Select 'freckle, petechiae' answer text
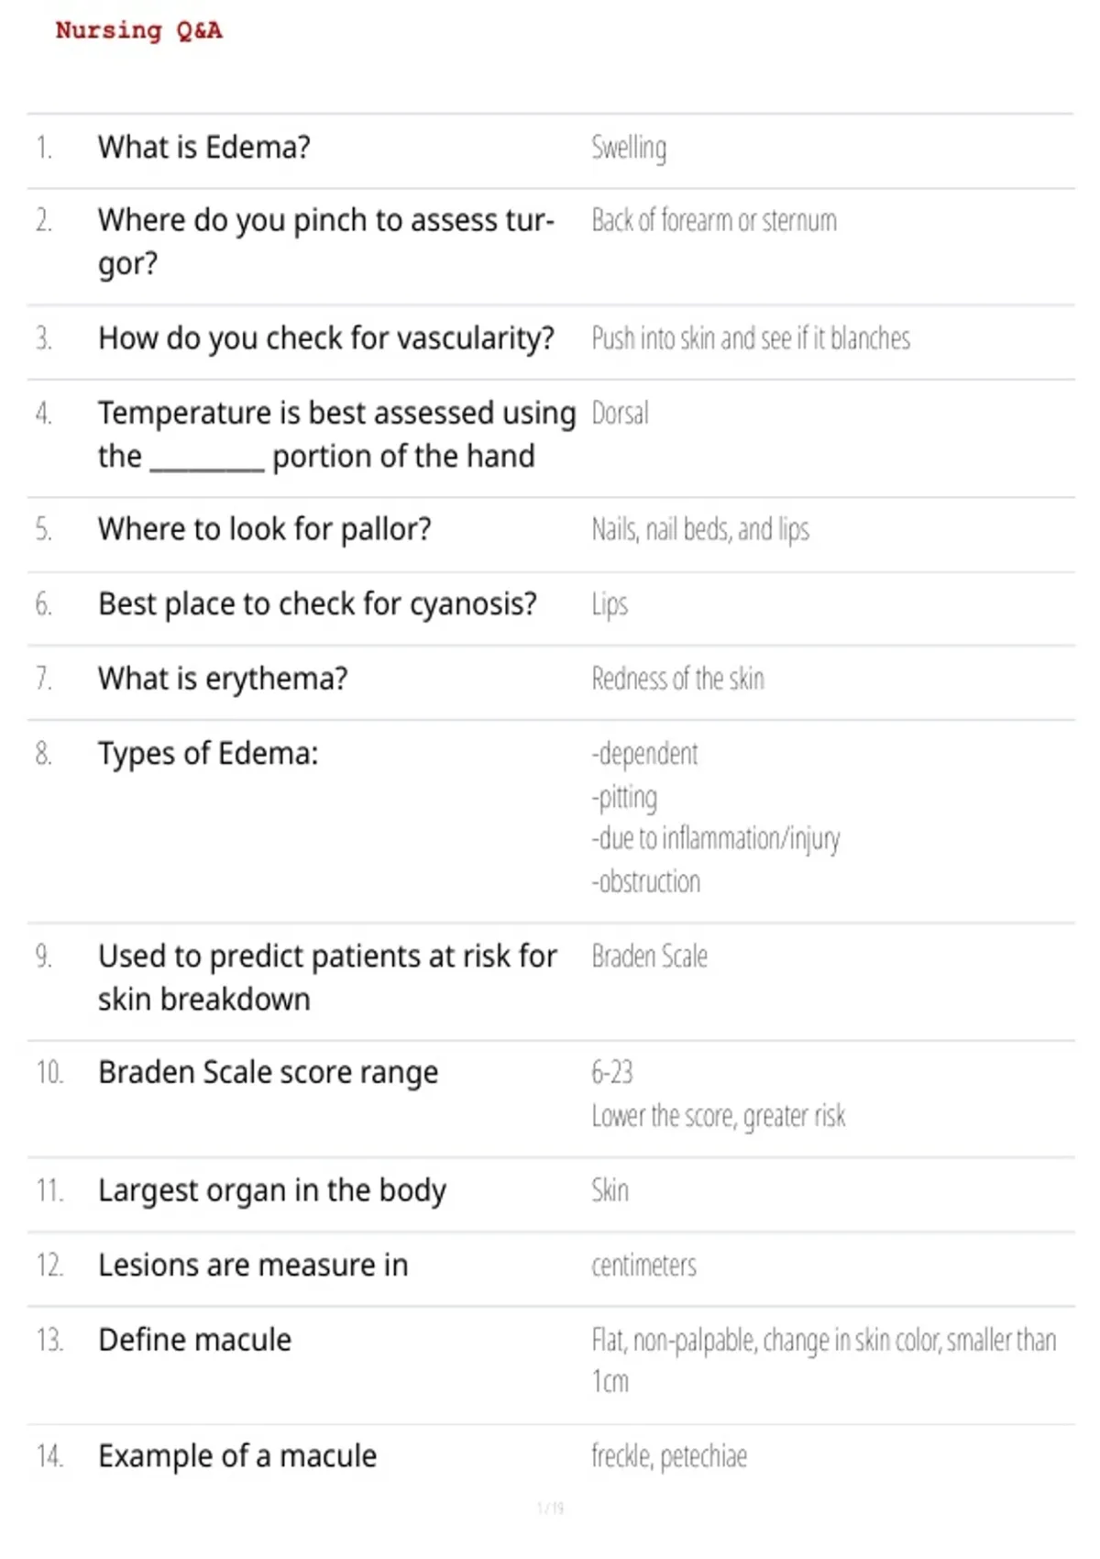The width and height of the screenshot is (1100, 1559). click(669, 1456)
